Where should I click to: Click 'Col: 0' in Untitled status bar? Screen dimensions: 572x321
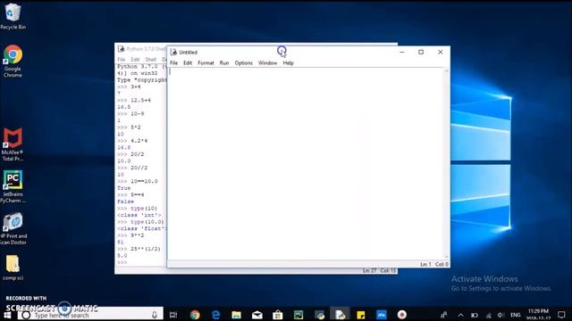pos(442,264)
